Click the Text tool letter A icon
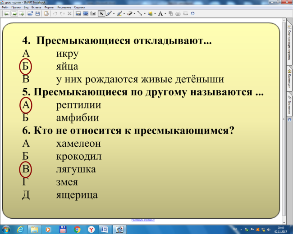This screenshot has width=293, height=234. pos(160,13)
